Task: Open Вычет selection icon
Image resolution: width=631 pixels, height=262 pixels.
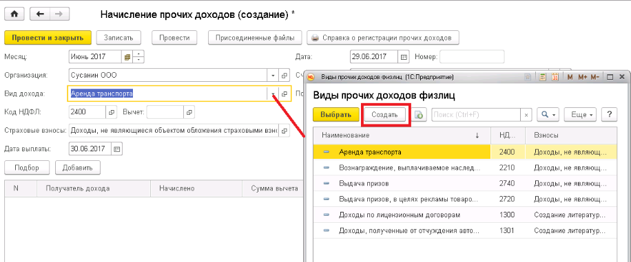Action: click(x=189, y=112)
